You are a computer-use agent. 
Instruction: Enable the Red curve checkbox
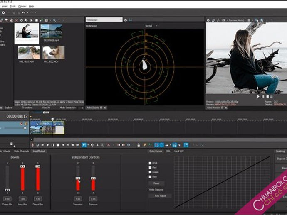tap(150, 168)
